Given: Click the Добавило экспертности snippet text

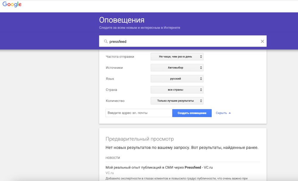Looking at the screenshot, I should coord(176,178).
